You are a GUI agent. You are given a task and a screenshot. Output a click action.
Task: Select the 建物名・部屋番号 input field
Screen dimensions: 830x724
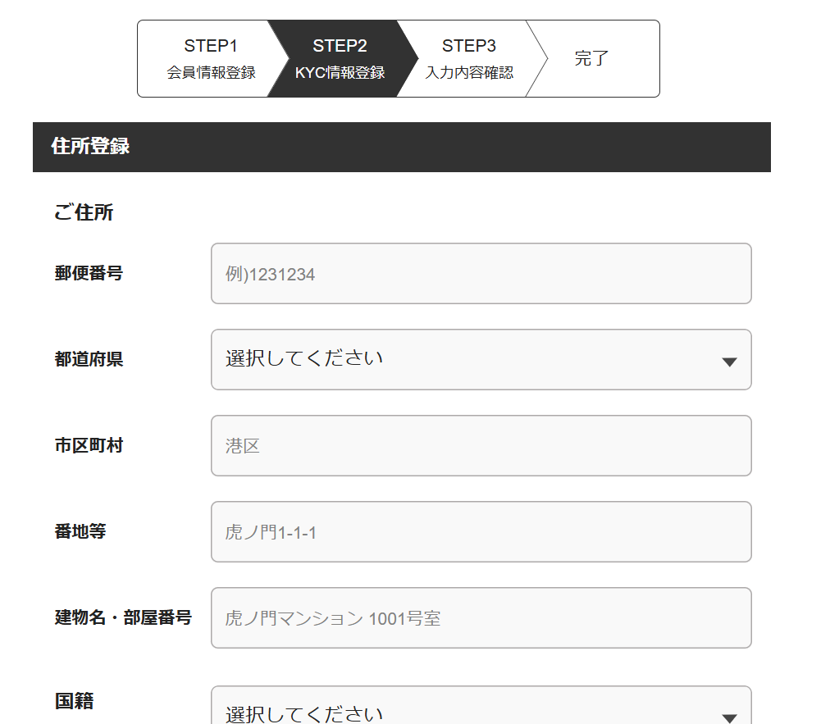[x=481, y=618]
